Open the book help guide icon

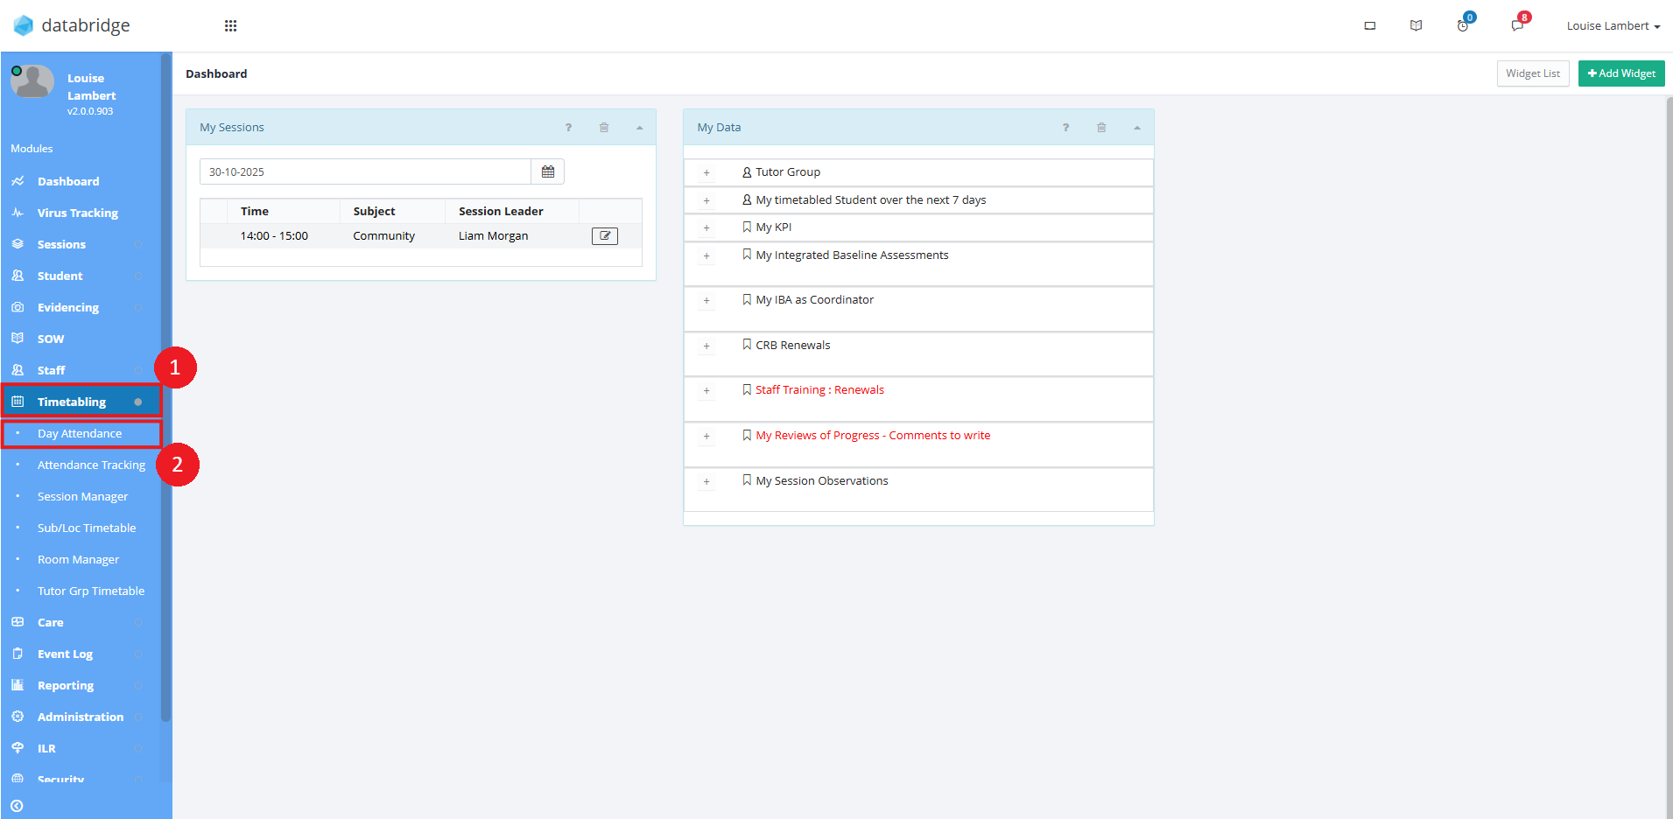pyautogui.click(x=1416, y=26)
